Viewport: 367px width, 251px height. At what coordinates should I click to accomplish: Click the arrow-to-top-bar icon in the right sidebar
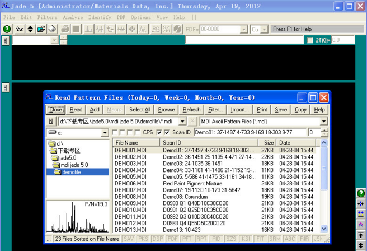361,235
